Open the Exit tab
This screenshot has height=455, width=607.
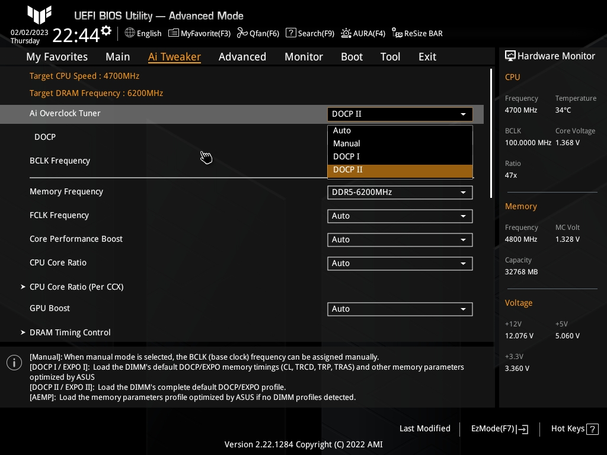pos(427,57)
